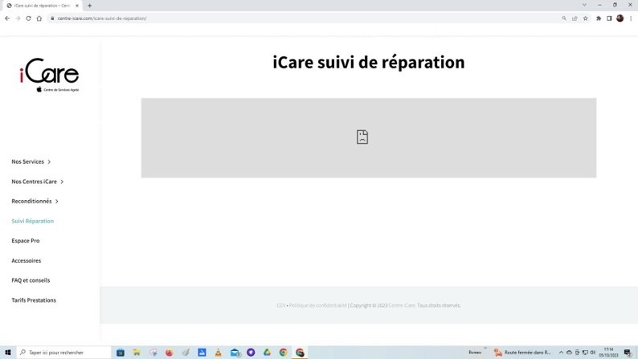Open the clock and date flyout
The height and width of the screenshot is (359, 638).
[x=609, y=353]
